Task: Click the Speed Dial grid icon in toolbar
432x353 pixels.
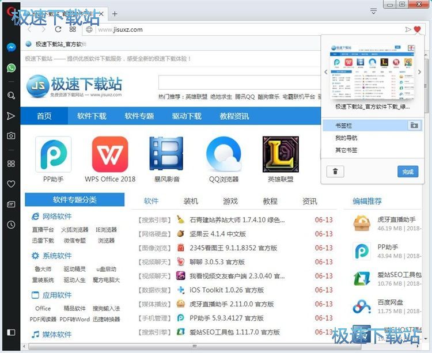Action: (73, 29)
